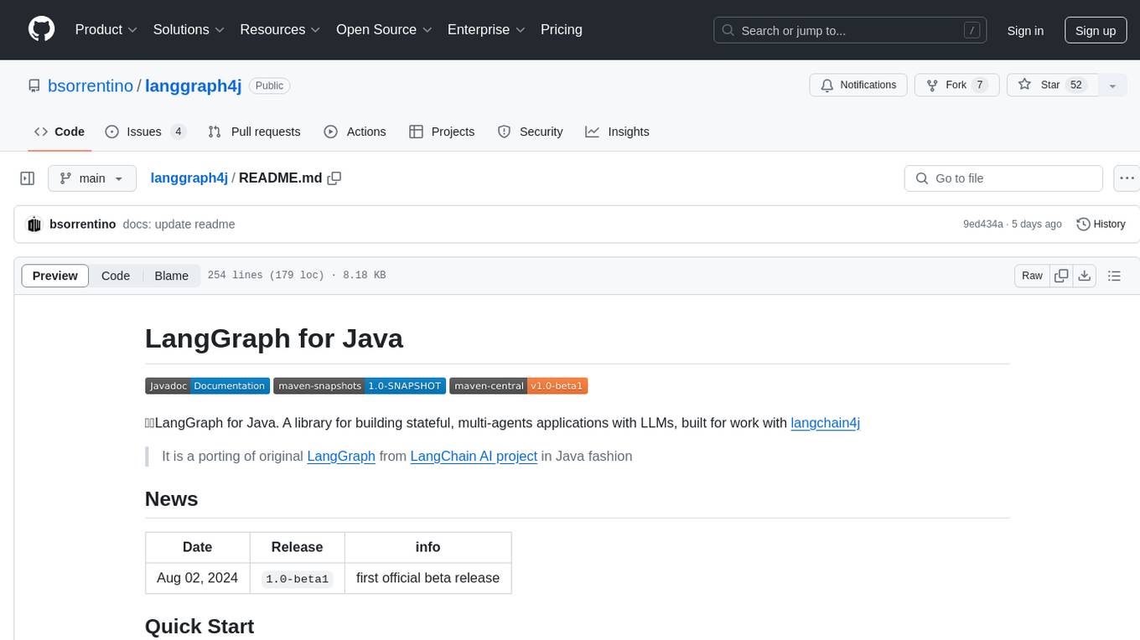This screenshot has width=1140, height=640.
Task: Click the Aug 02, 2024 date cell
Action: click(x=198, y=578)
